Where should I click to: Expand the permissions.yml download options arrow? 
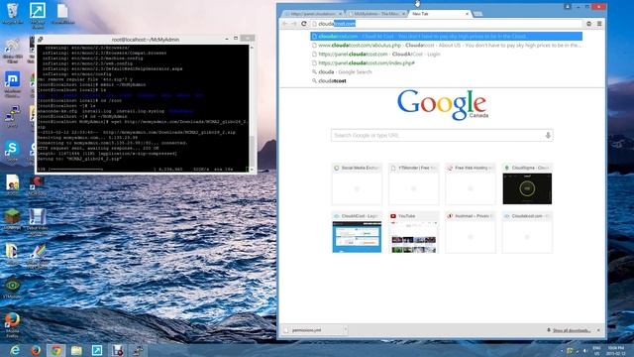pos(346,330)
